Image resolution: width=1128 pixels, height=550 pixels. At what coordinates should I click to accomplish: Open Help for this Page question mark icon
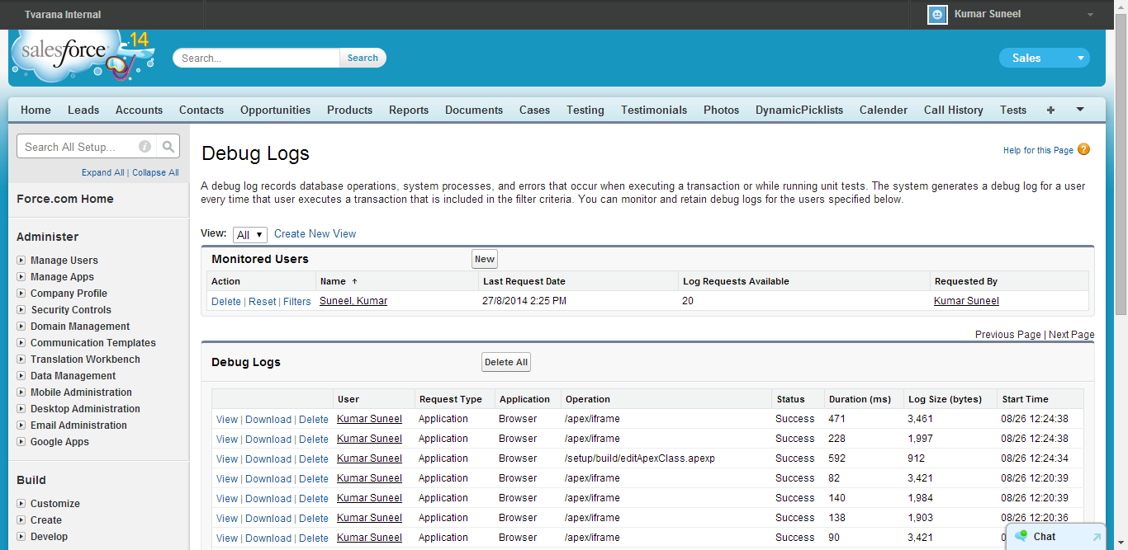click(x=1083, y=149)
